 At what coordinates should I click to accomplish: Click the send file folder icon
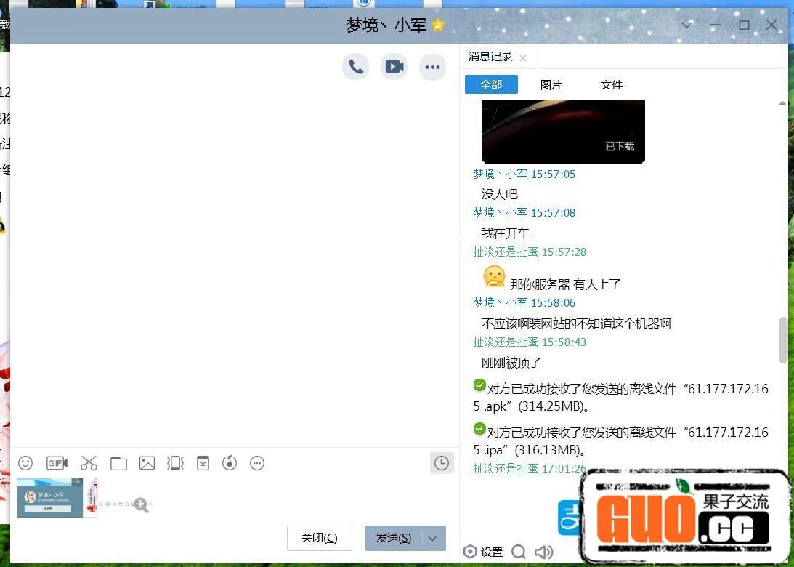click(118, 463)
